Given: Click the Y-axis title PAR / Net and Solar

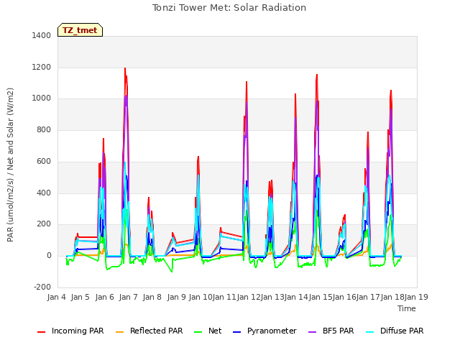Looking at the screenshot, I should tap(10, 165).
